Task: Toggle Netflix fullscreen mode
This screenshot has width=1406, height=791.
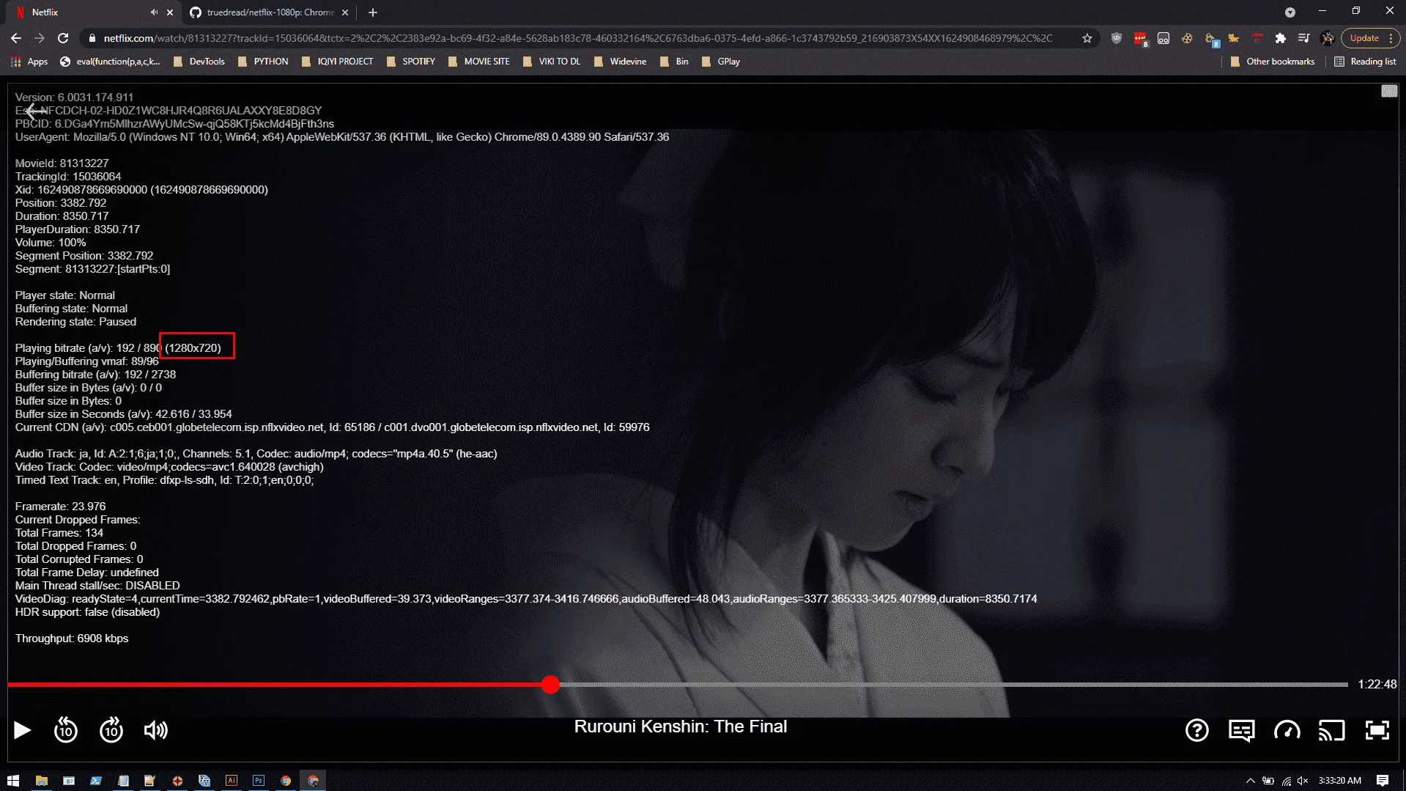Action: pyautogui.click(x=1377, y=730)
